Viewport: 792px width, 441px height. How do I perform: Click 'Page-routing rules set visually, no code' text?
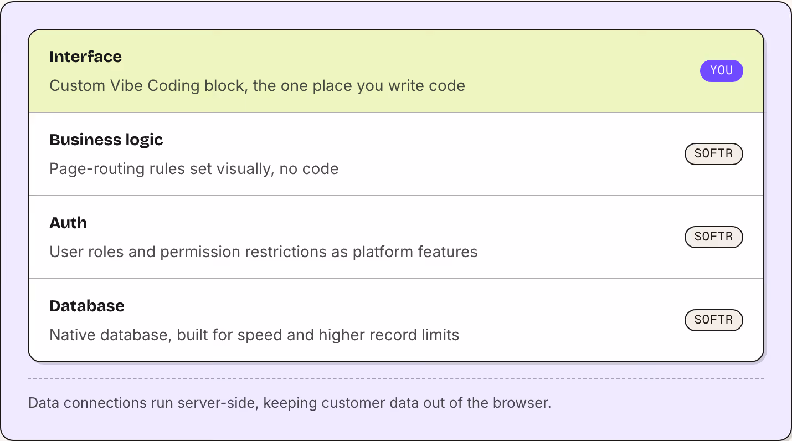pyautogui.click(x=194, y=169)
